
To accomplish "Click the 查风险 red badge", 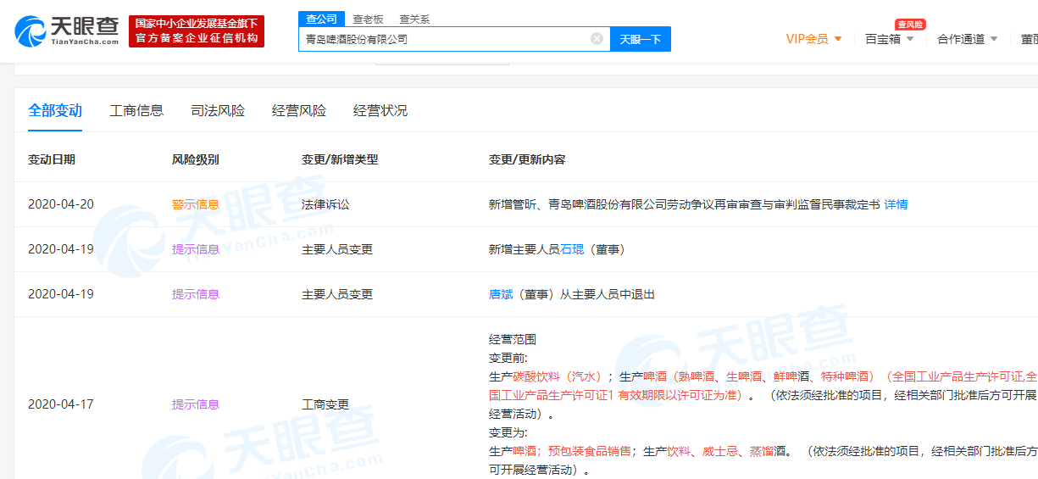I will [x=909, y=25].
